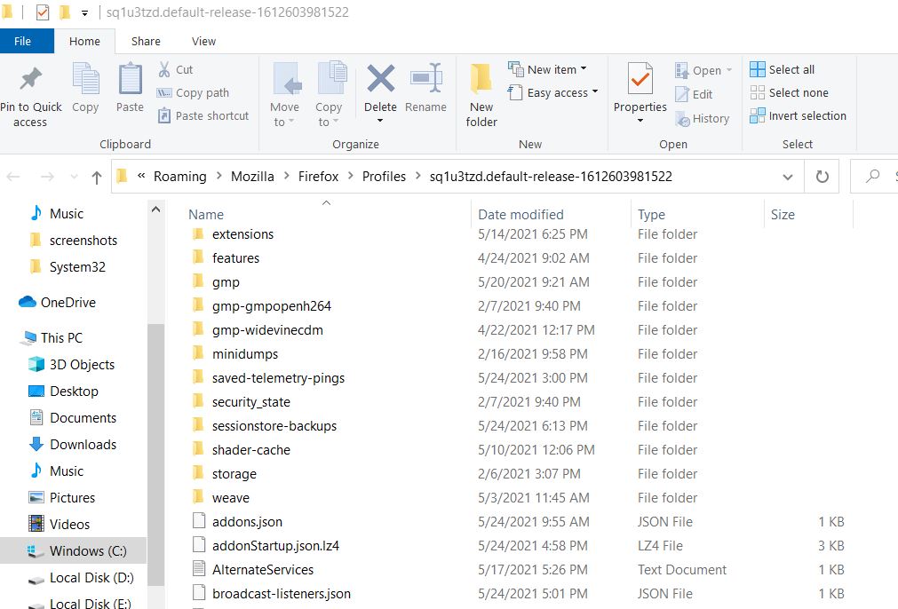This screenshot has width=898, height=609.
Task: Open 3D Objects in sidebar
Action: 72,365
